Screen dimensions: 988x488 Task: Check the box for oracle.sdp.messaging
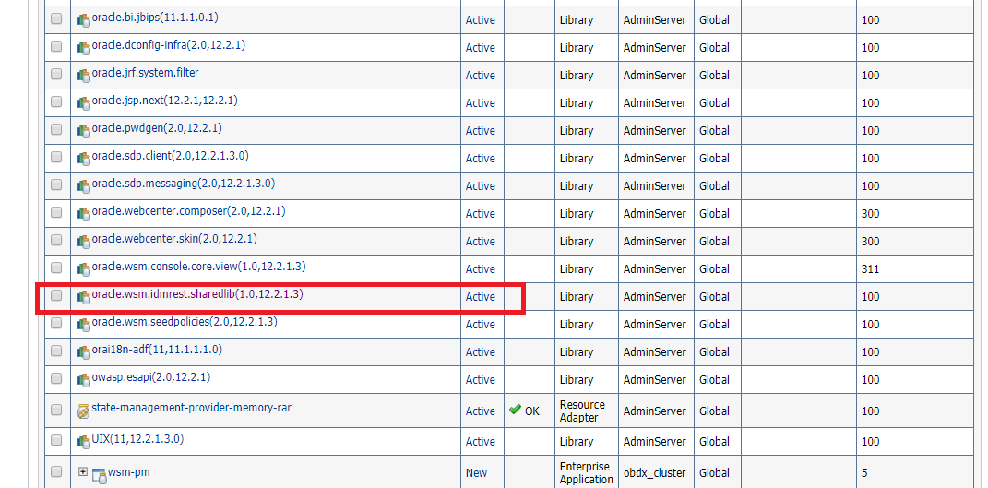[x=56, y=184]
